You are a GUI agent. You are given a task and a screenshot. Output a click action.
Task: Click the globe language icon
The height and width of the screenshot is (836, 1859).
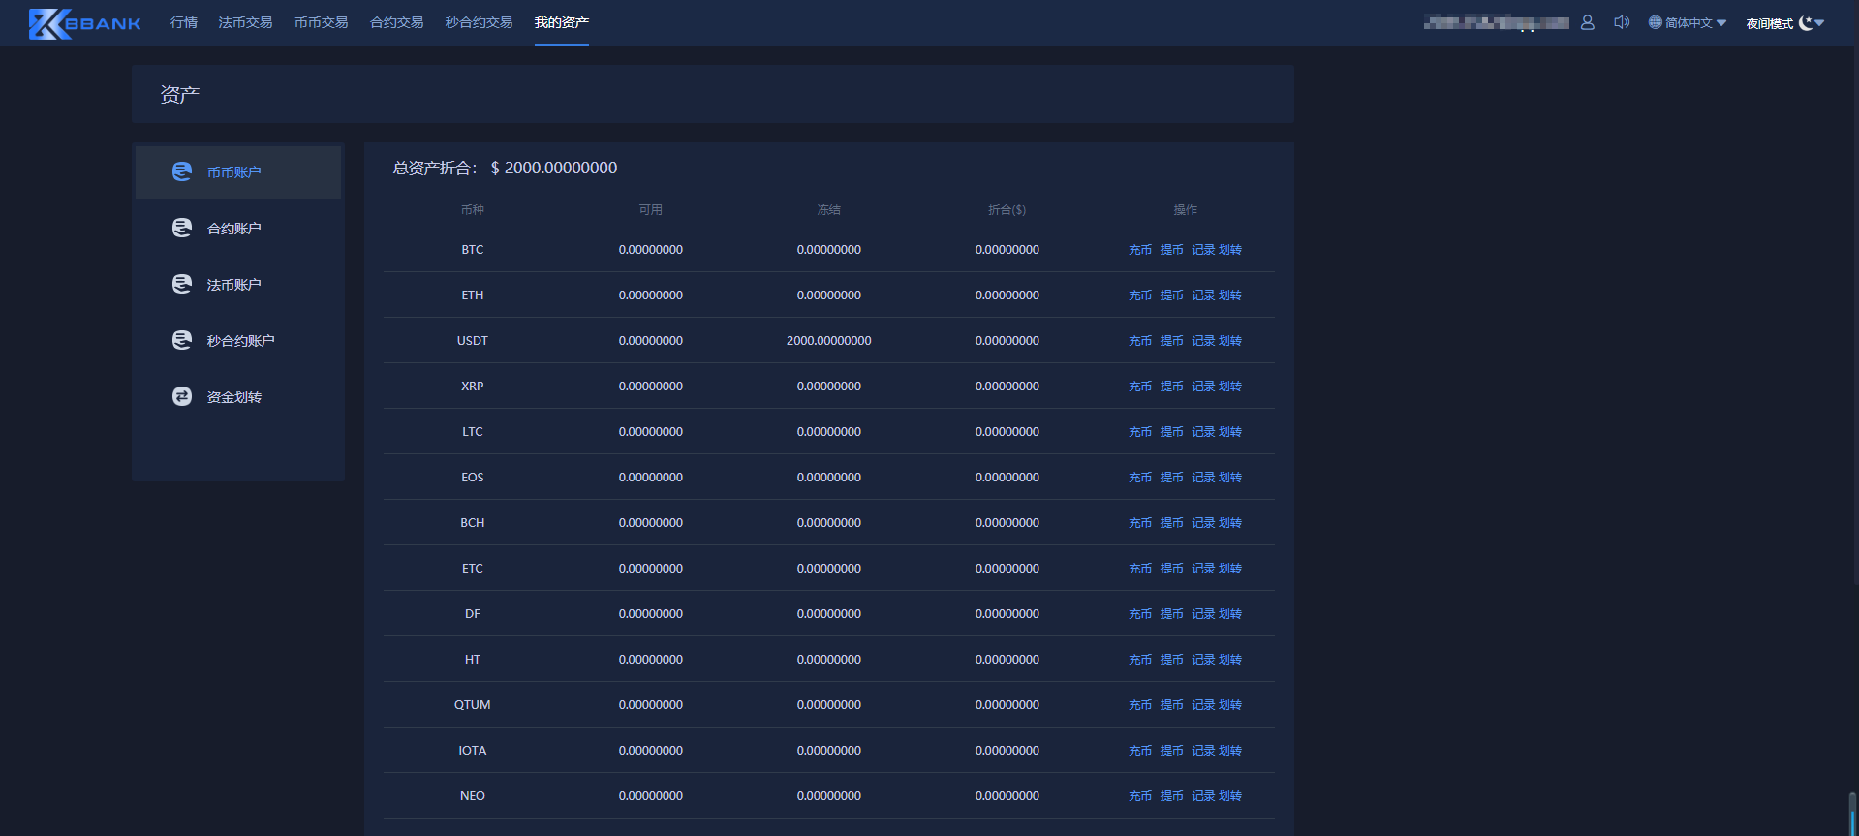coord(1655,22)
